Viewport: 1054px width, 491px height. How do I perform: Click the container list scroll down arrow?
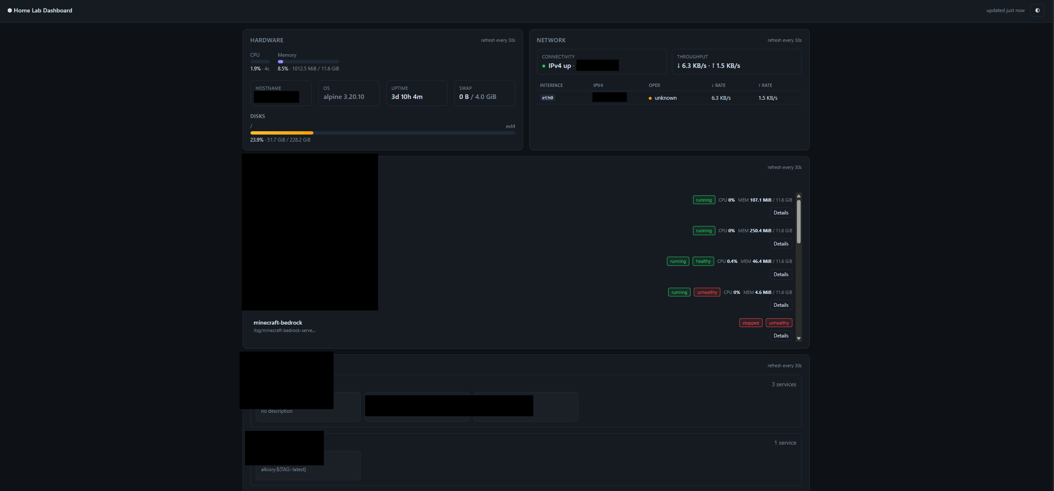[799, 338]
